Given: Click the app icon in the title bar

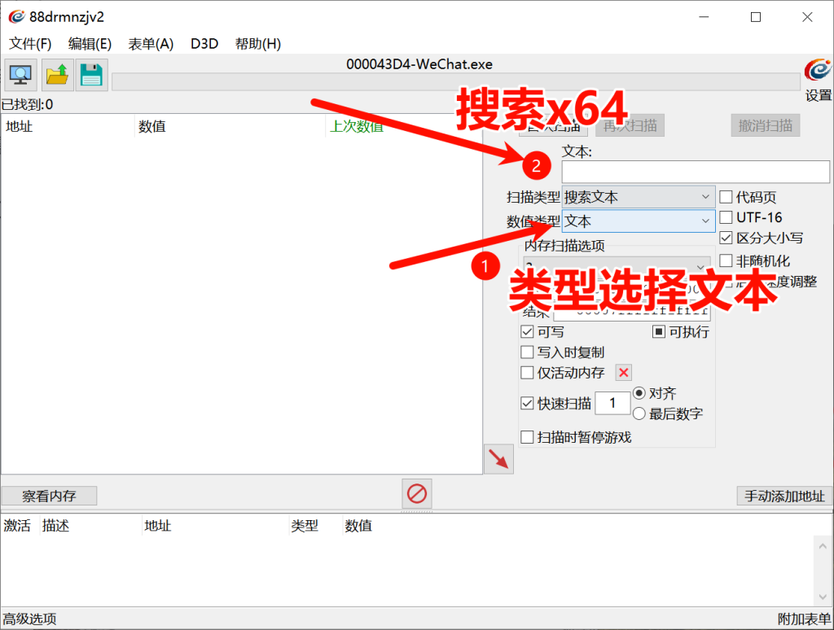Looking at the screenshot, I should click(16, 17).
